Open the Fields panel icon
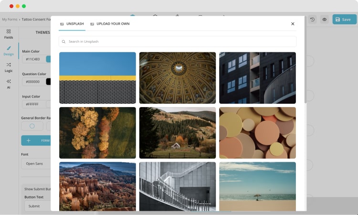This screenshot has height=215, width=358. click(9, 33)
